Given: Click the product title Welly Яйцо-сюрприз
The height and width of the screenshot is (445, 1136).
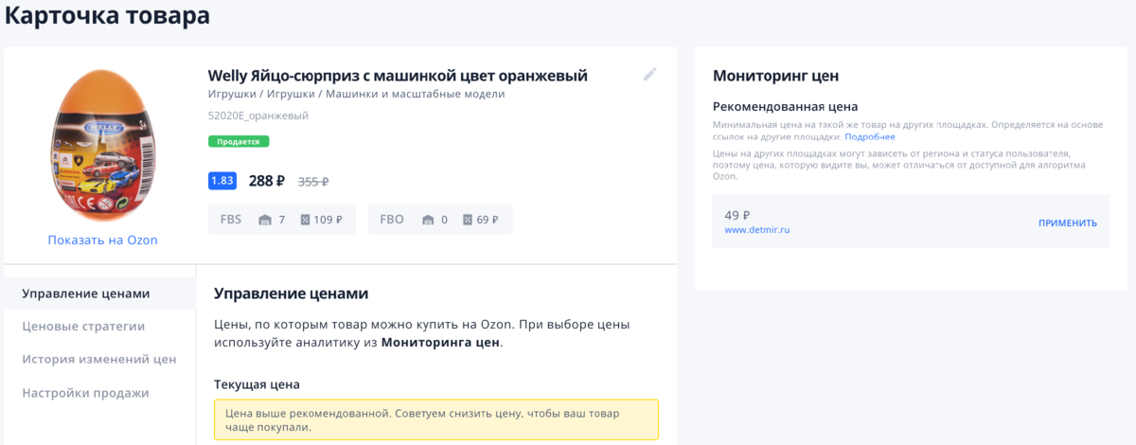Looking at the screenshot, I should tap(398, 75).
